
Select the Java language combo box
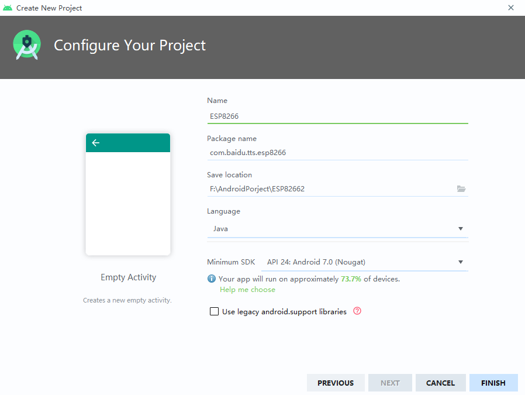[x=337, y=229]
